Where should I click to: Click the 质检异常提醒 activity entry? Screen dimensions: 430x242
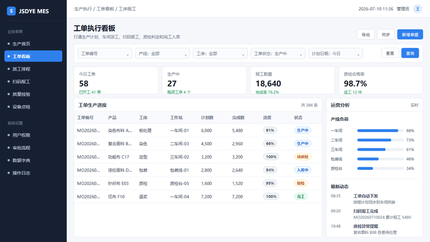tap(375, 229)
